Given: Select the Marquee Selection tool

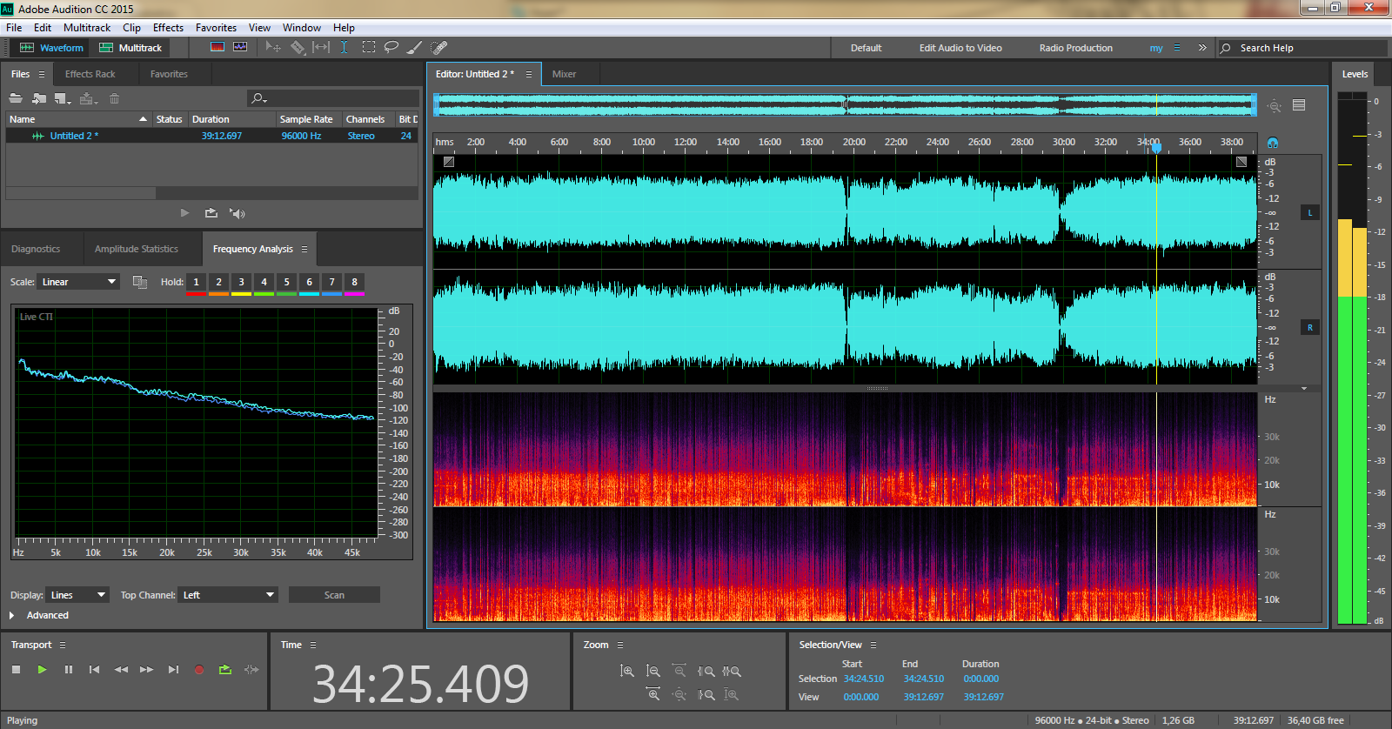Looking at the screenshot, I should pos(369,47).
